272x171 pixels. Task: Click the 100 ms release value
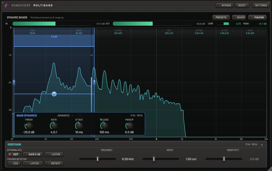[104, 132]
